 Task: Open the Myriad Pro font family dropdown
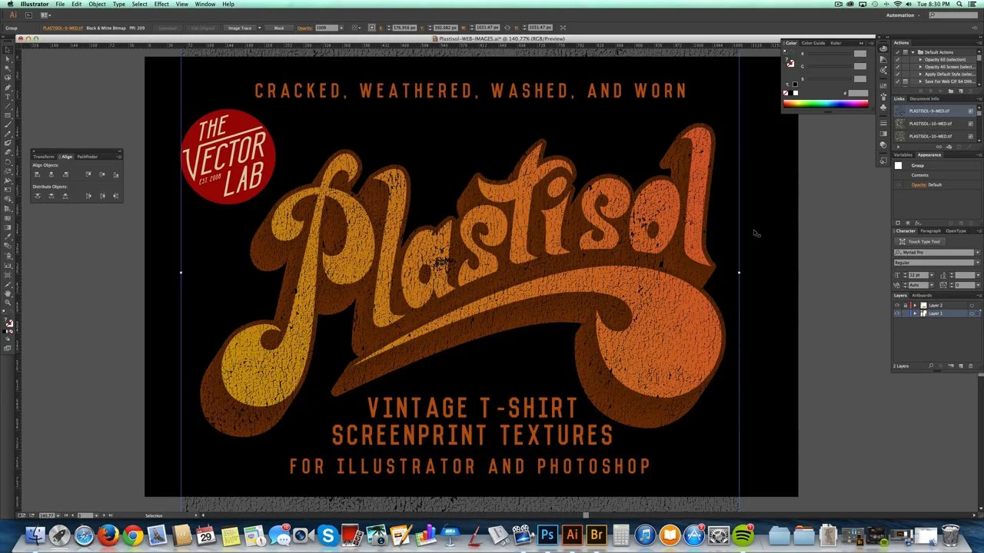click(978, 252)
